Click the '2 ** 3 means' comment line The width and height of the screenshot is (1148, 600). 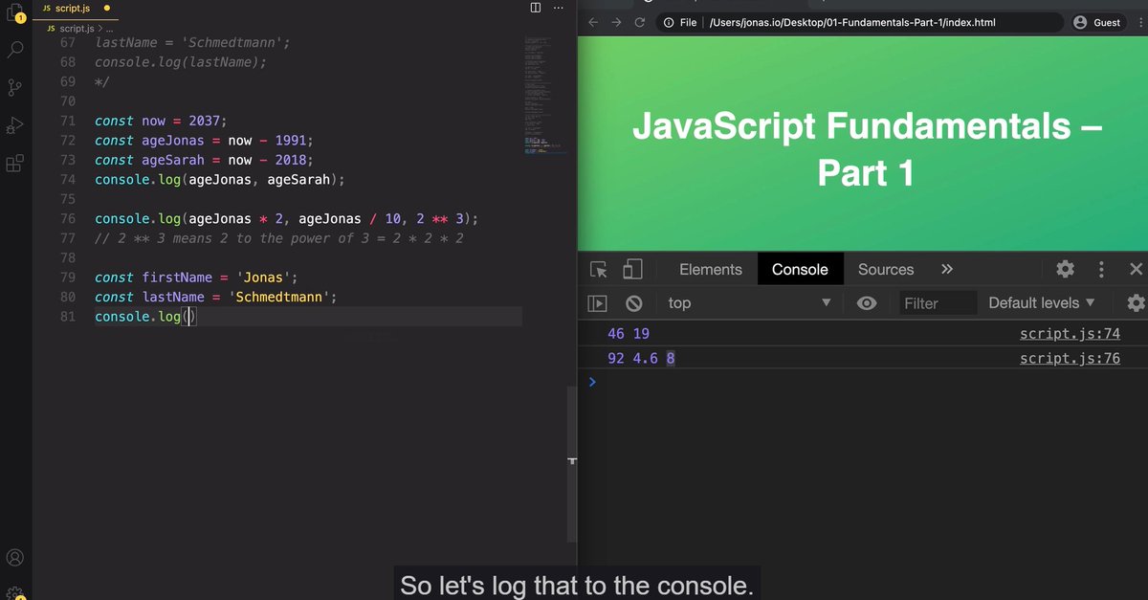[279, 238]
